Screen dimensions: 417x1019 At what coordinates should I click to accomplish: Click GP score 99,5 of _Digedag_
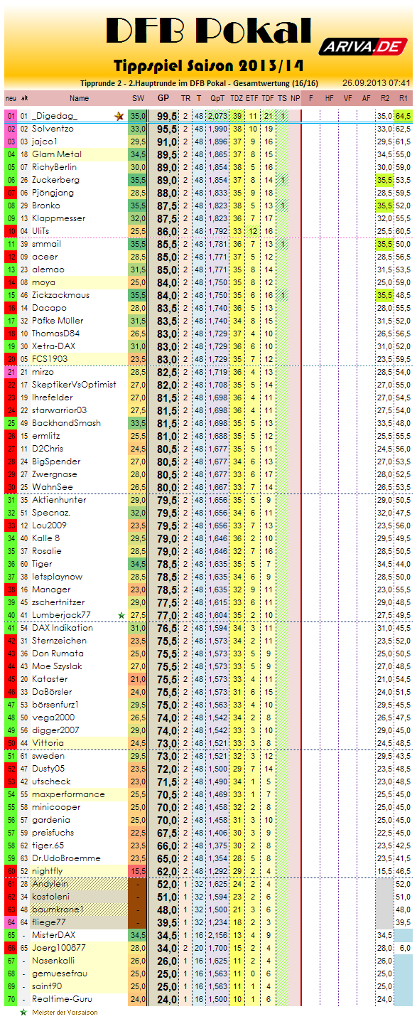(168, 116)
